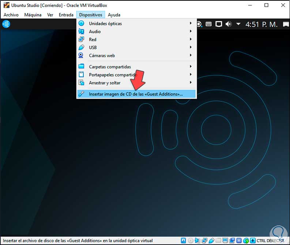Screen dimensions: 290x245
Task: Click the folder icon beside Carpetas compartidas
Action: point(82,66)
